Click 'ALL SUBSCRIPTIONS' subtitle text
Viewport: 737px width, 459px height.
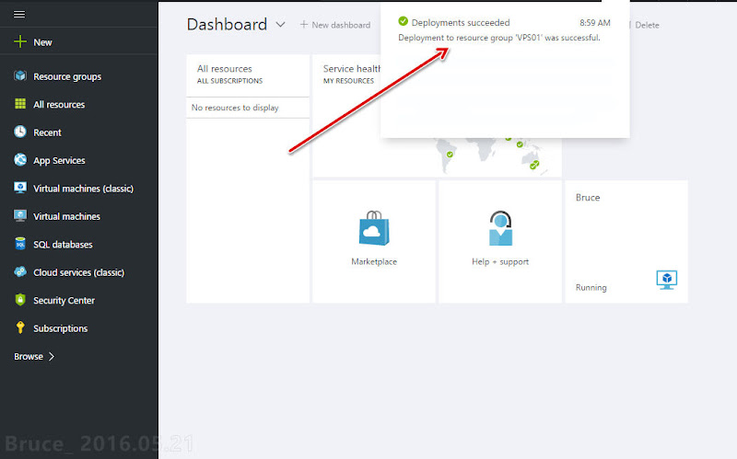point(229,81)
